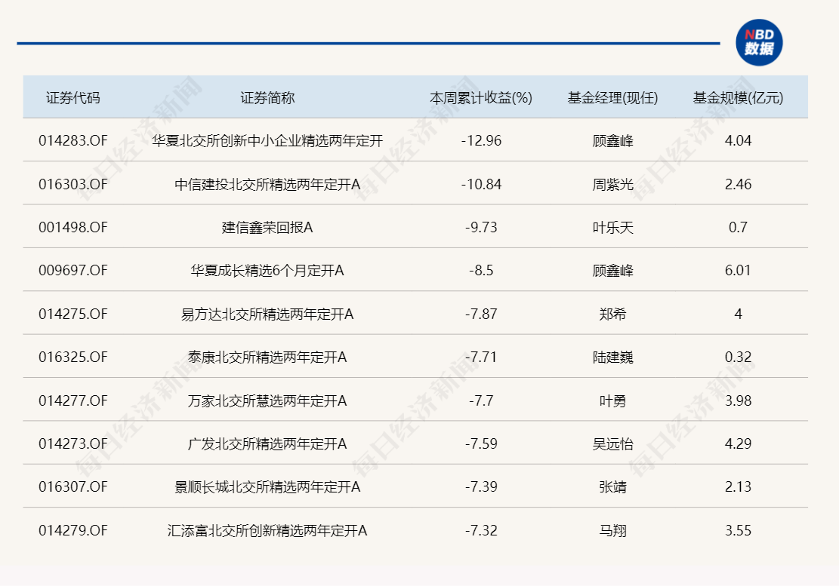Click the 本周累计收益(%) column header

click(481, 98)
